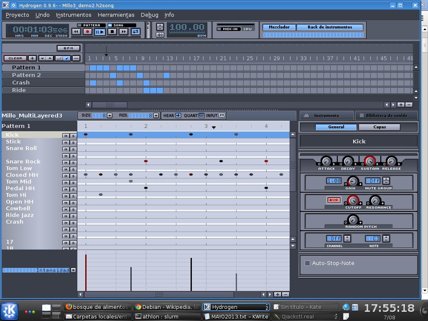Toggle the MIDI-IN indicator button
The height and width of the screenshot is (321, 428).
pos(229,29)
